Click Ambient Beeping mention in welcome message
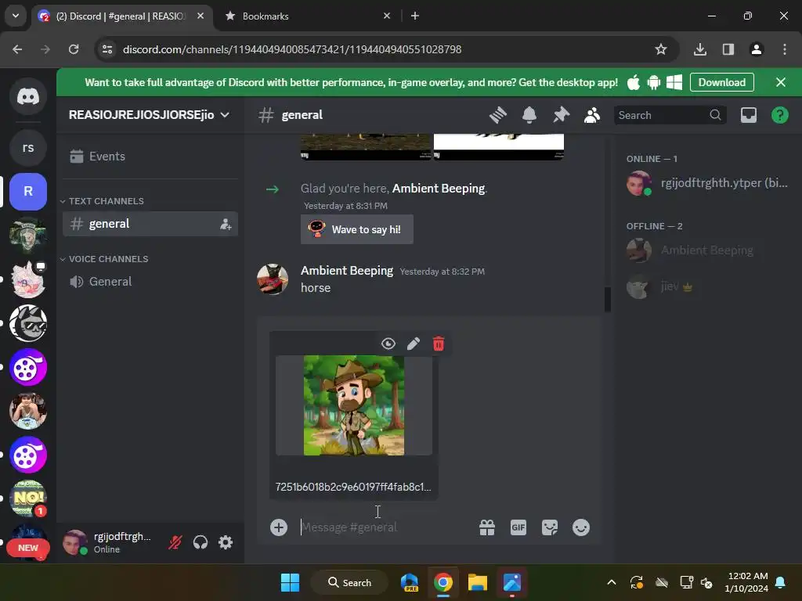This screenshot has width=802, height=601. coord(439,189)
